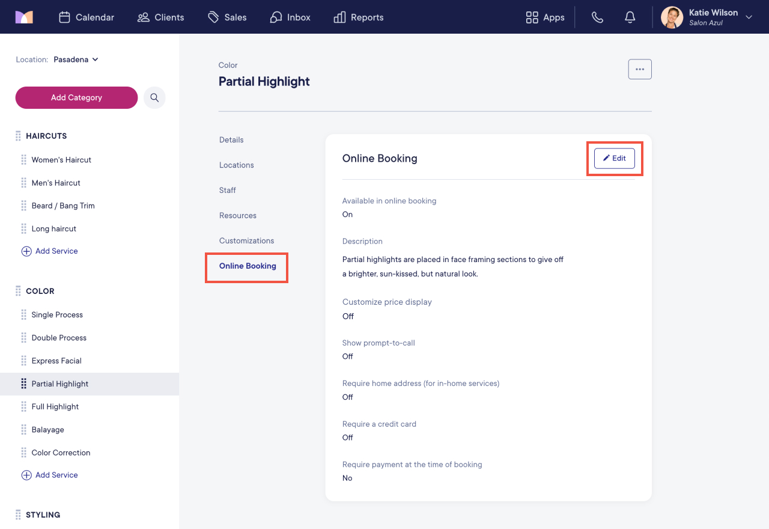769x529 pixels.
Task: Click Add Service under Haircuts
Action: coord(50,251)
